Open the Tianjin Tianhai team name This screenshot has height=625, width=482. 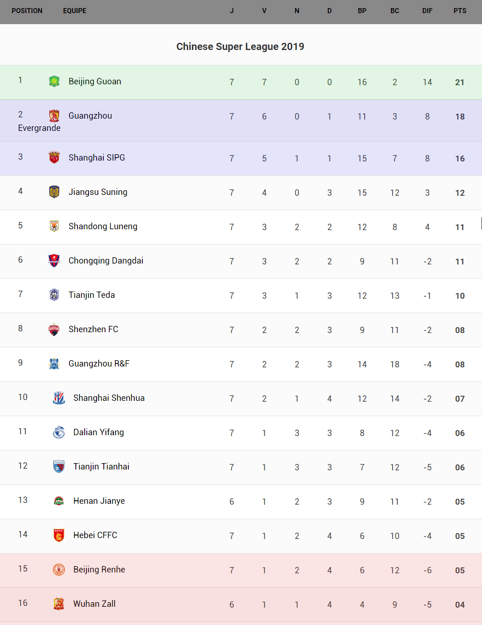coord(101,467)
